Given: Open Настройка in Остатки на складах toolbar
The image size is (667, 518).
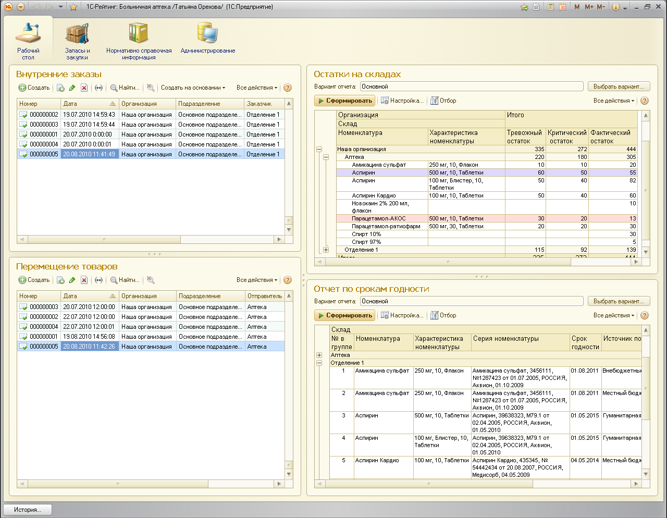Looking at the screenshot, I should pyautogui.click(x=402, y=101).
